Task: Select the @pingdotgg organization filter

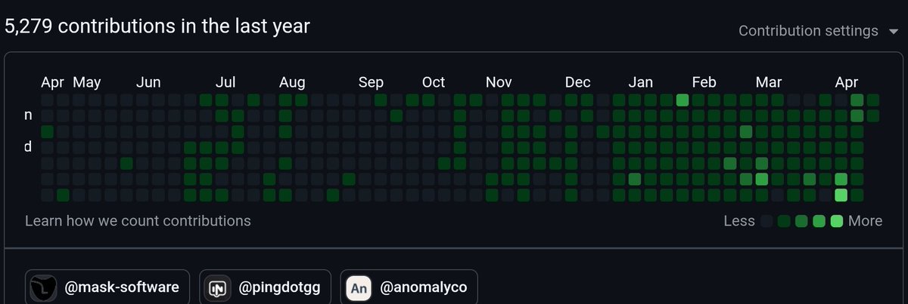Action: 266,287
